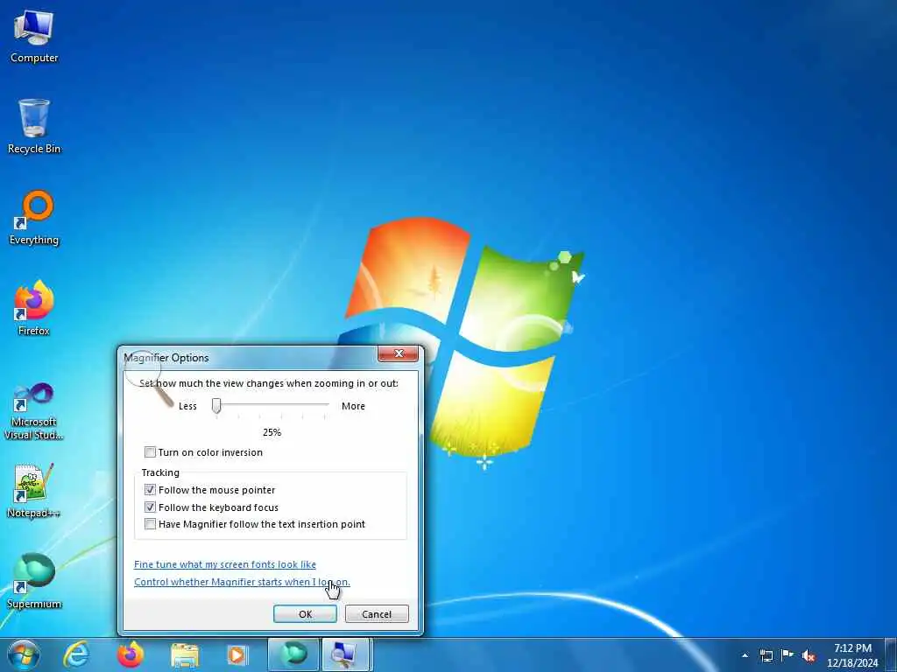The width and height of the screenshot is (897, 672).
Task: Open Windows Explorer from the taskbar
Action: point(184,654)
